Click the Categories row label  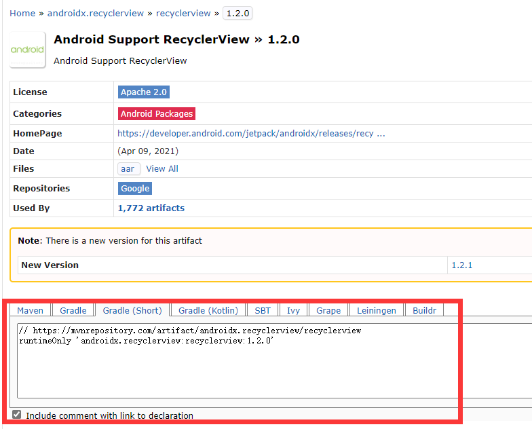click(x=37, y=114)
